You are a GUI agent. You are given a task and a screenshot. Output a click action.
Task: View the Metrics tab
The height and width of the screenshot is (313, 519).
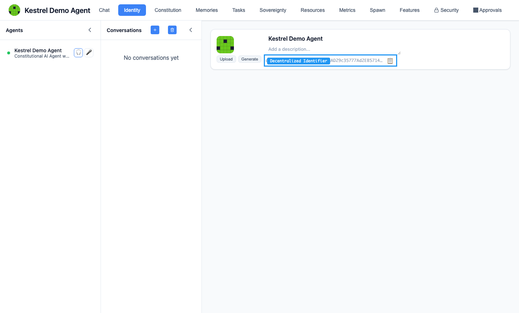[347, 10]
